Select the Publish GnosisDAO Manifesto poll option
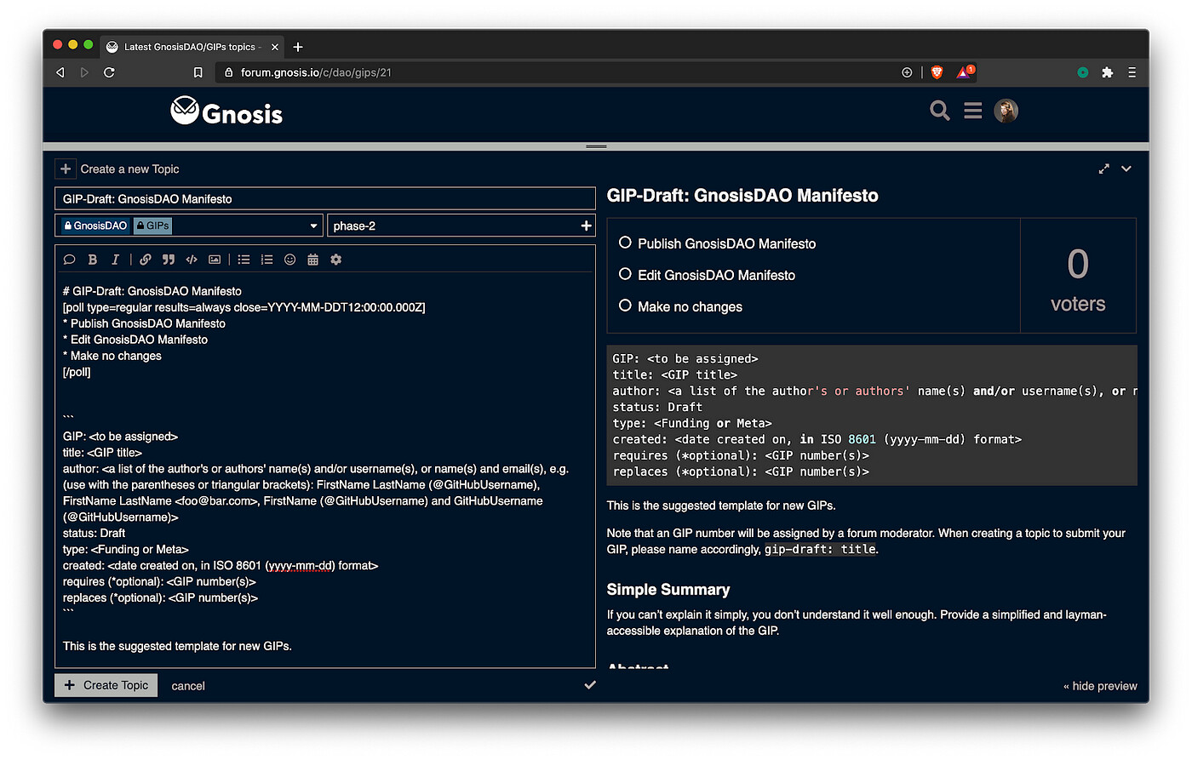Image resolution: width=1192 pixels, height=760 pixels. (x=625, y=243)
